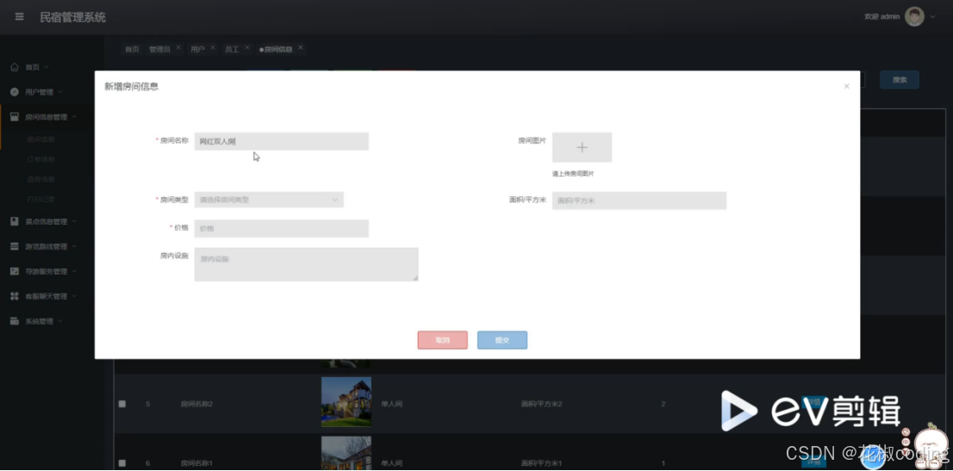Open the 房间类型 select dropdown
Screen dimensions: 953x471
pyautogui.click(x=269, y=200)
